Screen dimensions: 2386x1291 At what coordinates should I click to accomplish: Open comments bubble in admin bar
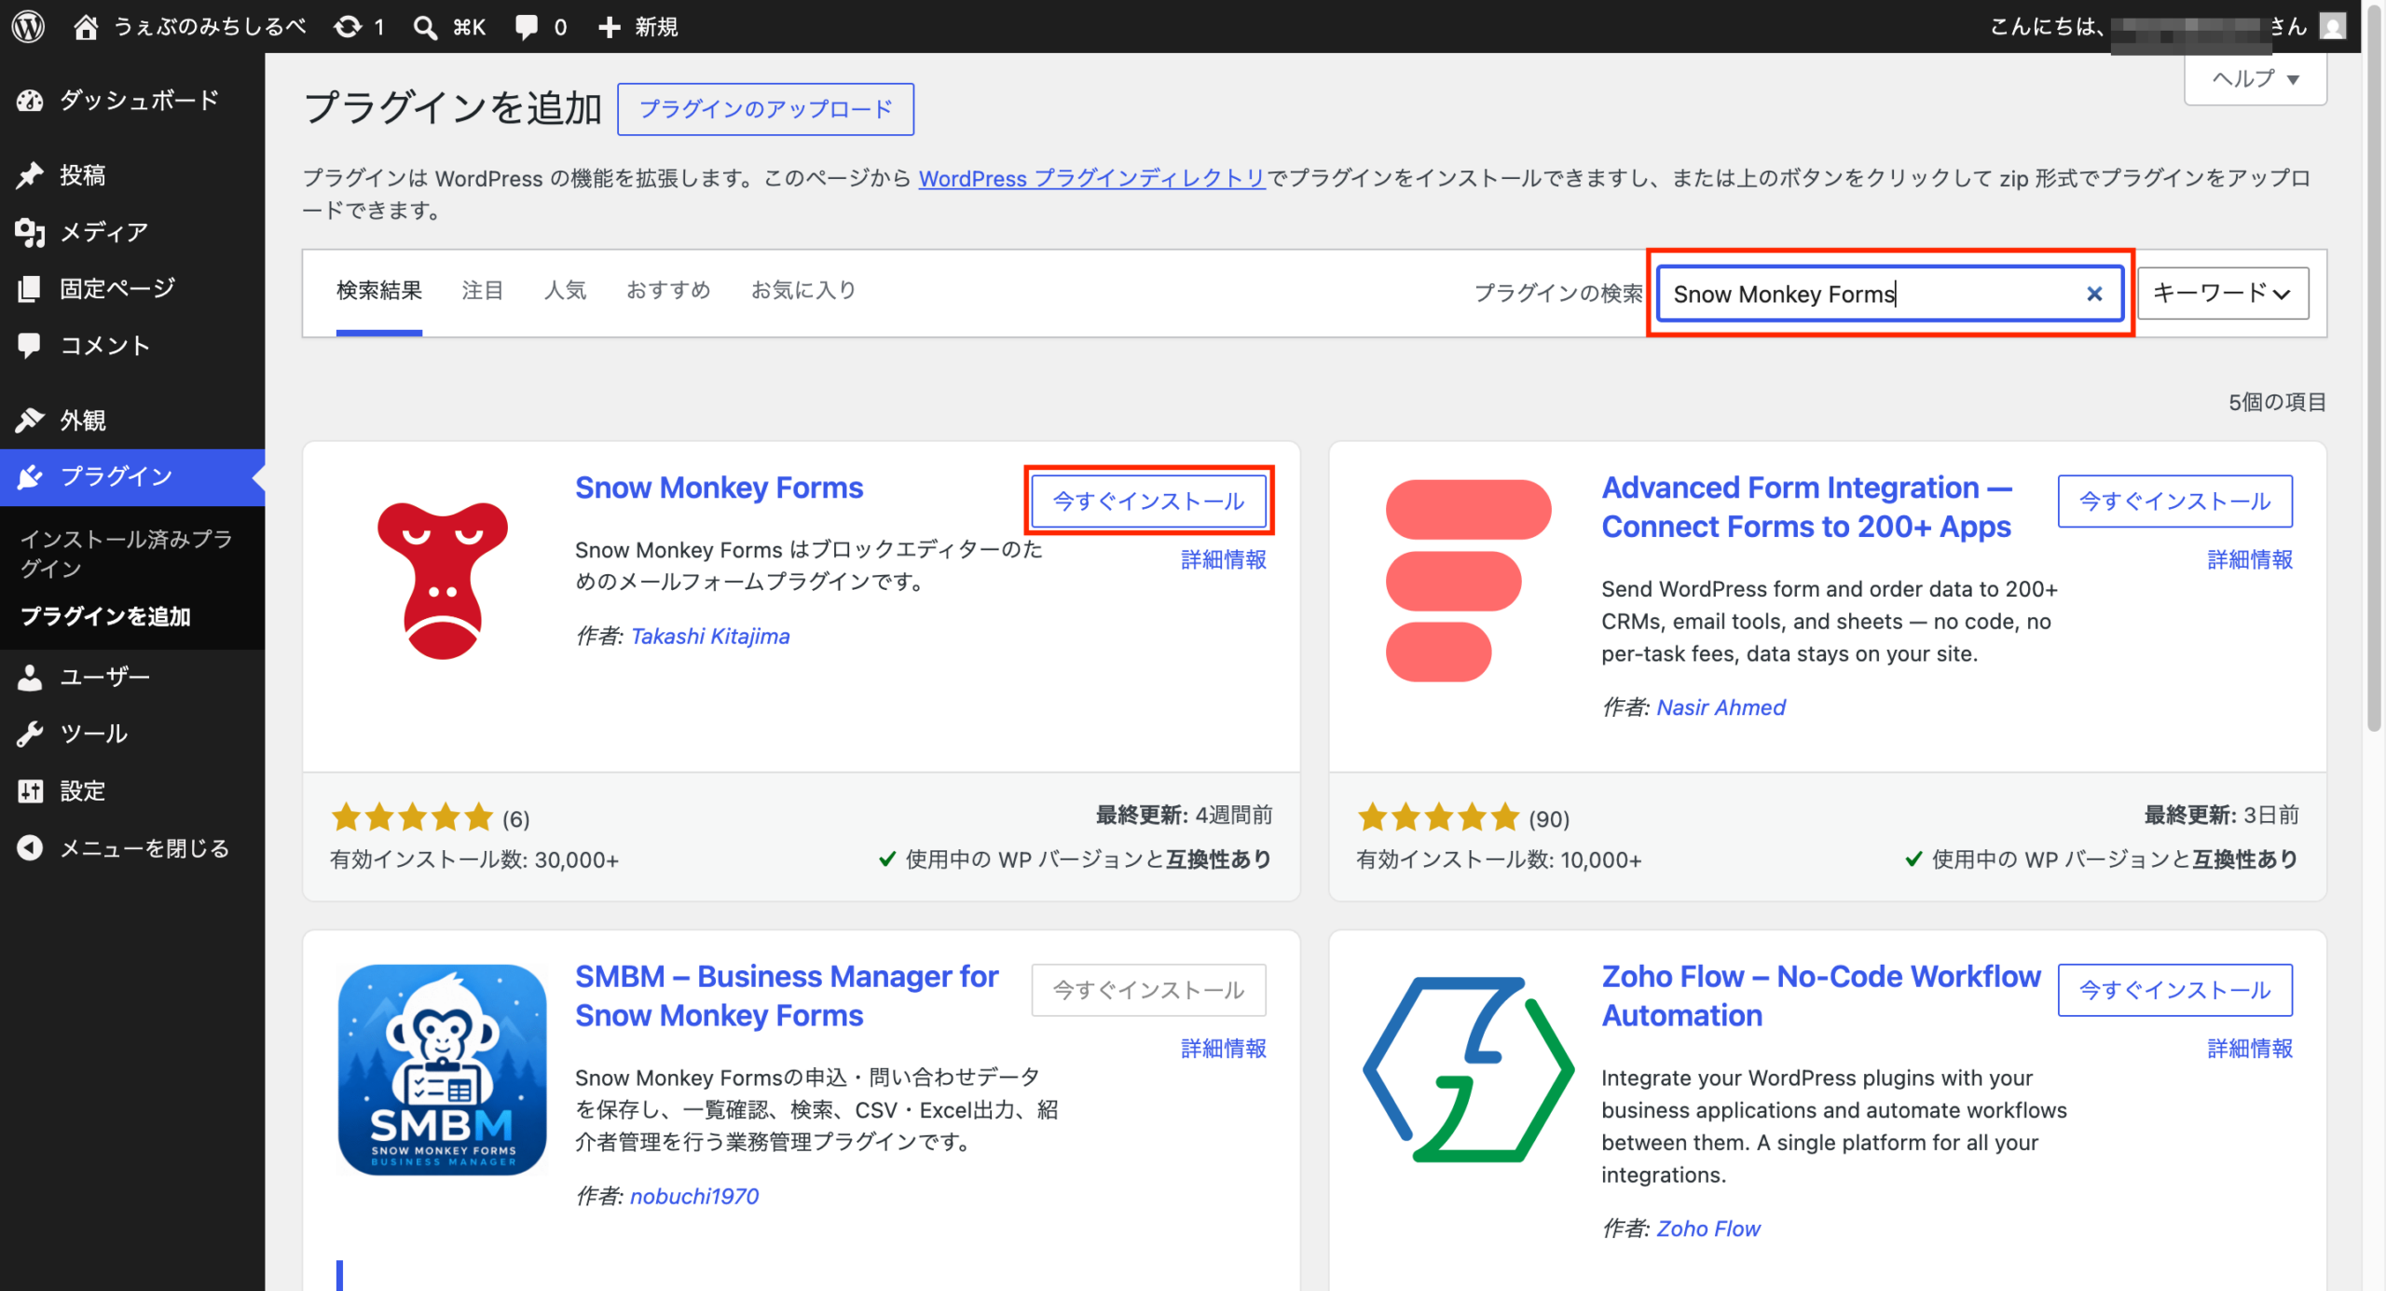527,26
